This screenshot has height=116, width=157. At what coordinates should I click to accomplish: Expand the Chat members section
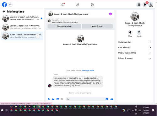(x=135, y=47)
